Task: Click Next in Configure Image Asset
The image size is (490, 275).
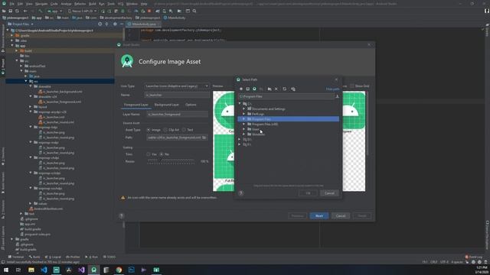Action: 319,215
